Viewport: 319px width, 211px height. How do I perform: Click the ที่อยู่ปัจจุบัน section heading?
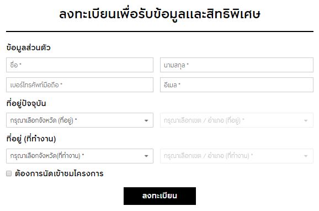tap(26, 103)
